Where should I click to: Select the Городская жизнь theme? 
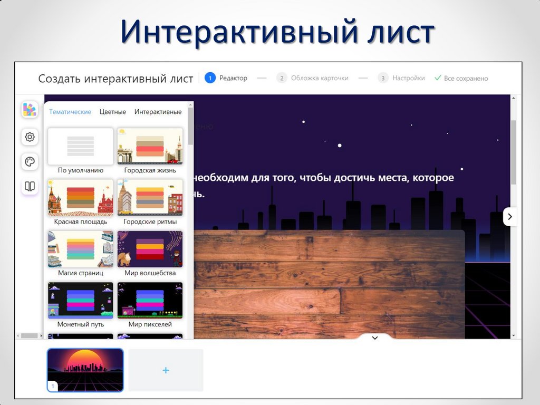[x=150, y=151]
